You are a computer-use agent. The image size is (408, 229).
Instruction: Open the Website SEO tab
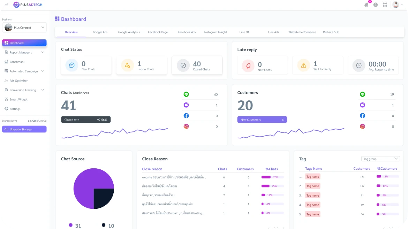click(x=331, y=32)
